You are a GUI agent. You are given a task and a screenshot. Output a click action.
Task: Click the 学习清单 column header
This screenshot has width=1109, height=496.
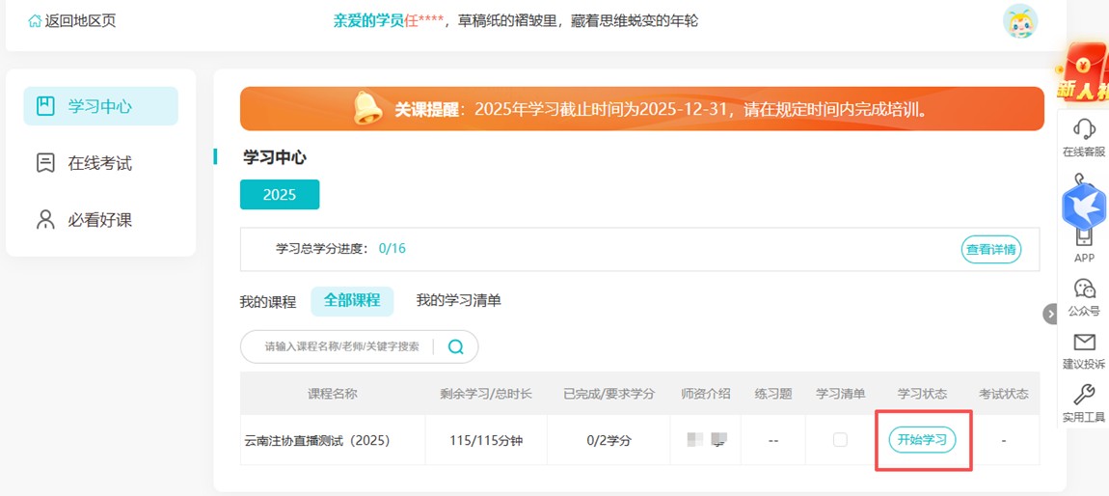(840, 394)
